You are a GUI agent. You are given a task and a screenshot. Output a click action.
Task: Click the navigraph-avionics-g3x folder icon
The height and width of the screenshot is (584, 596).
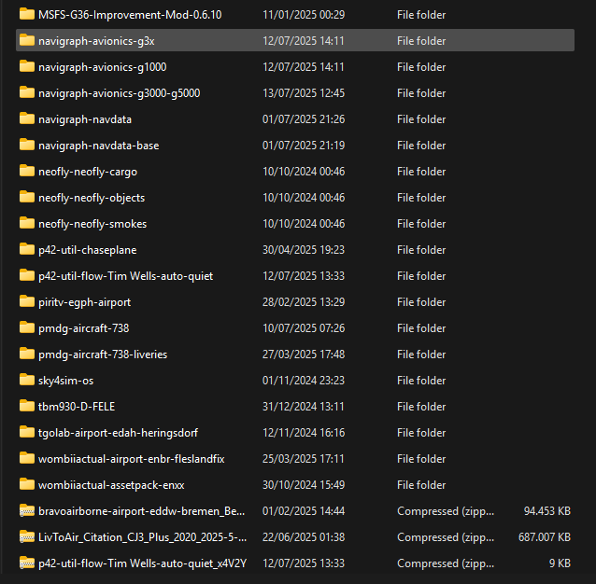(26, 40)
